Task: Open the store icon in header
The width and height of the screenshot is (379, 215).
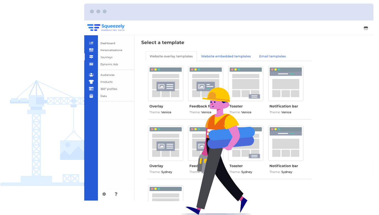Action: tap(366, 28)
